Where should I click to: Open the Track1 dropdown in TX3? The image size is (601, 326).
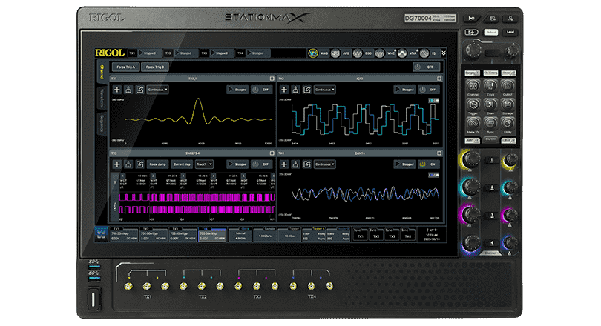point(204,164)
